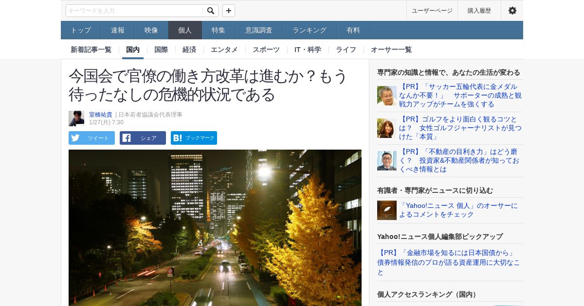Click the date text 1/27(月) 7:30

tap(106, 122)
